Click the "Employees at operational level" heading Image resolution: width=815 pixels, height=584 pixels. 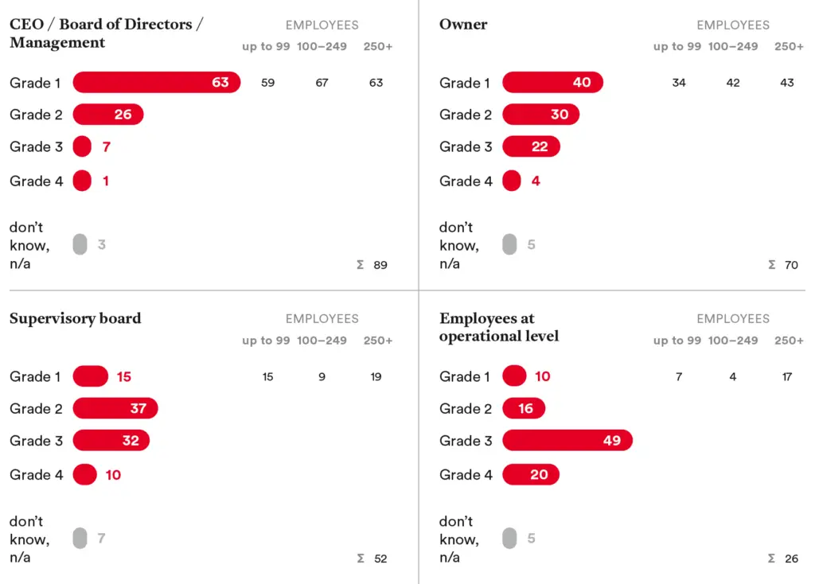pos(499,327)
